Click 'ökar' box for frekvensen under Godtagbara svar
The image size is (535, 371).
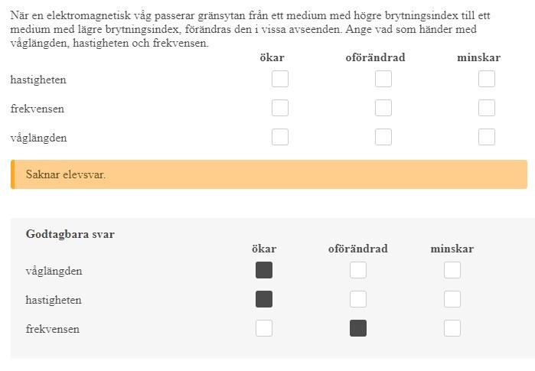point(264,329)
